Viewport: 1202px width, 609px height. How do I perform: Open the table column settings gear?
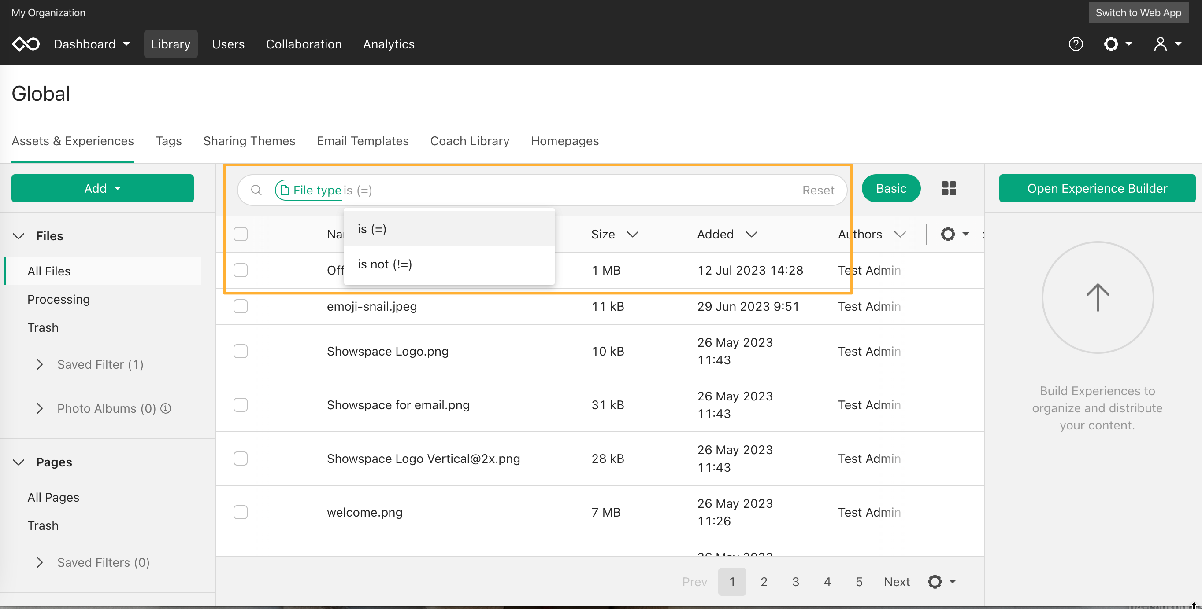[x=954, y=234]
